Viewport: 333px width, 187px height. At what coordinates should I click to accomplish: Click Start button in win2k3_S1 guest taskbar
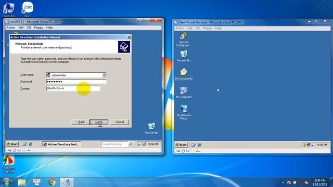tap(12, 144)
